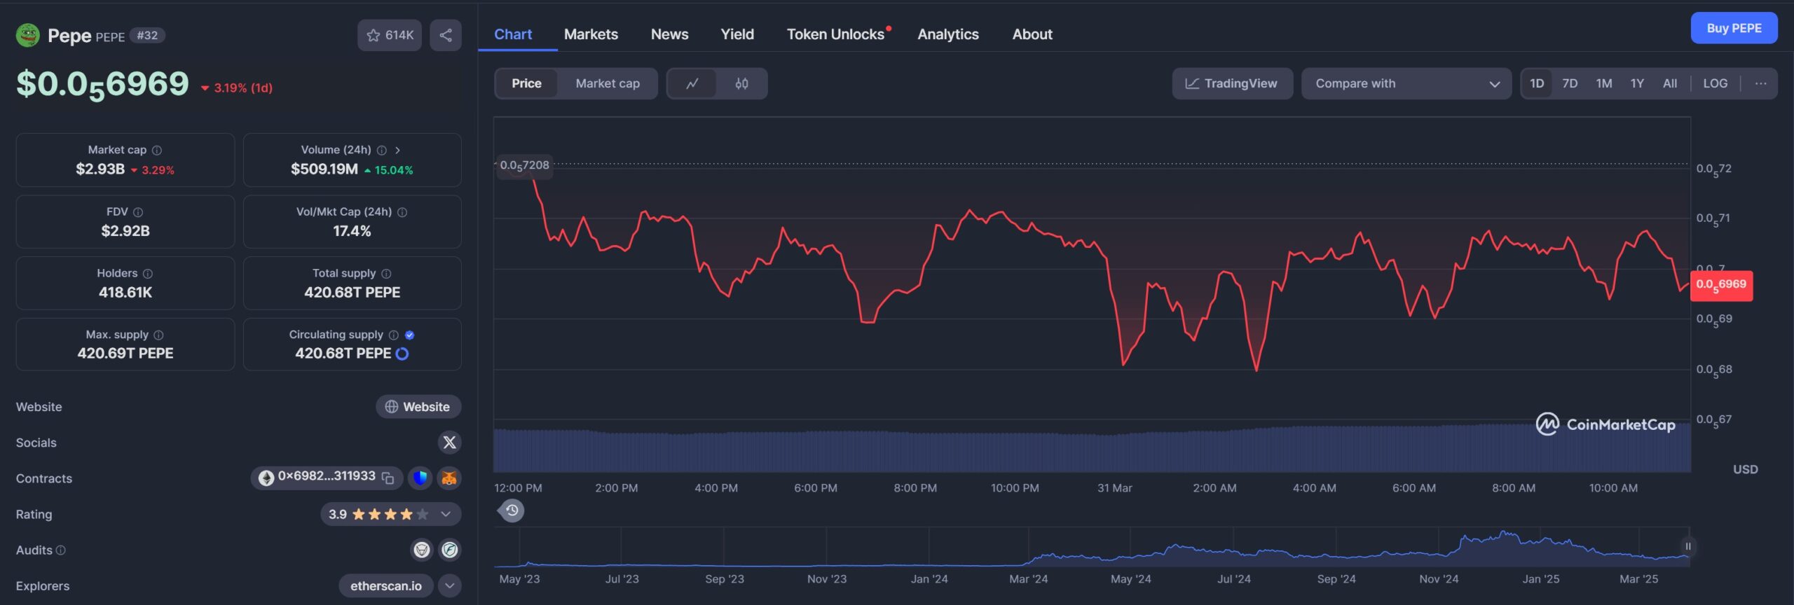
Task: Click the $509.19M volume value
Action: (x=324, y=169)
